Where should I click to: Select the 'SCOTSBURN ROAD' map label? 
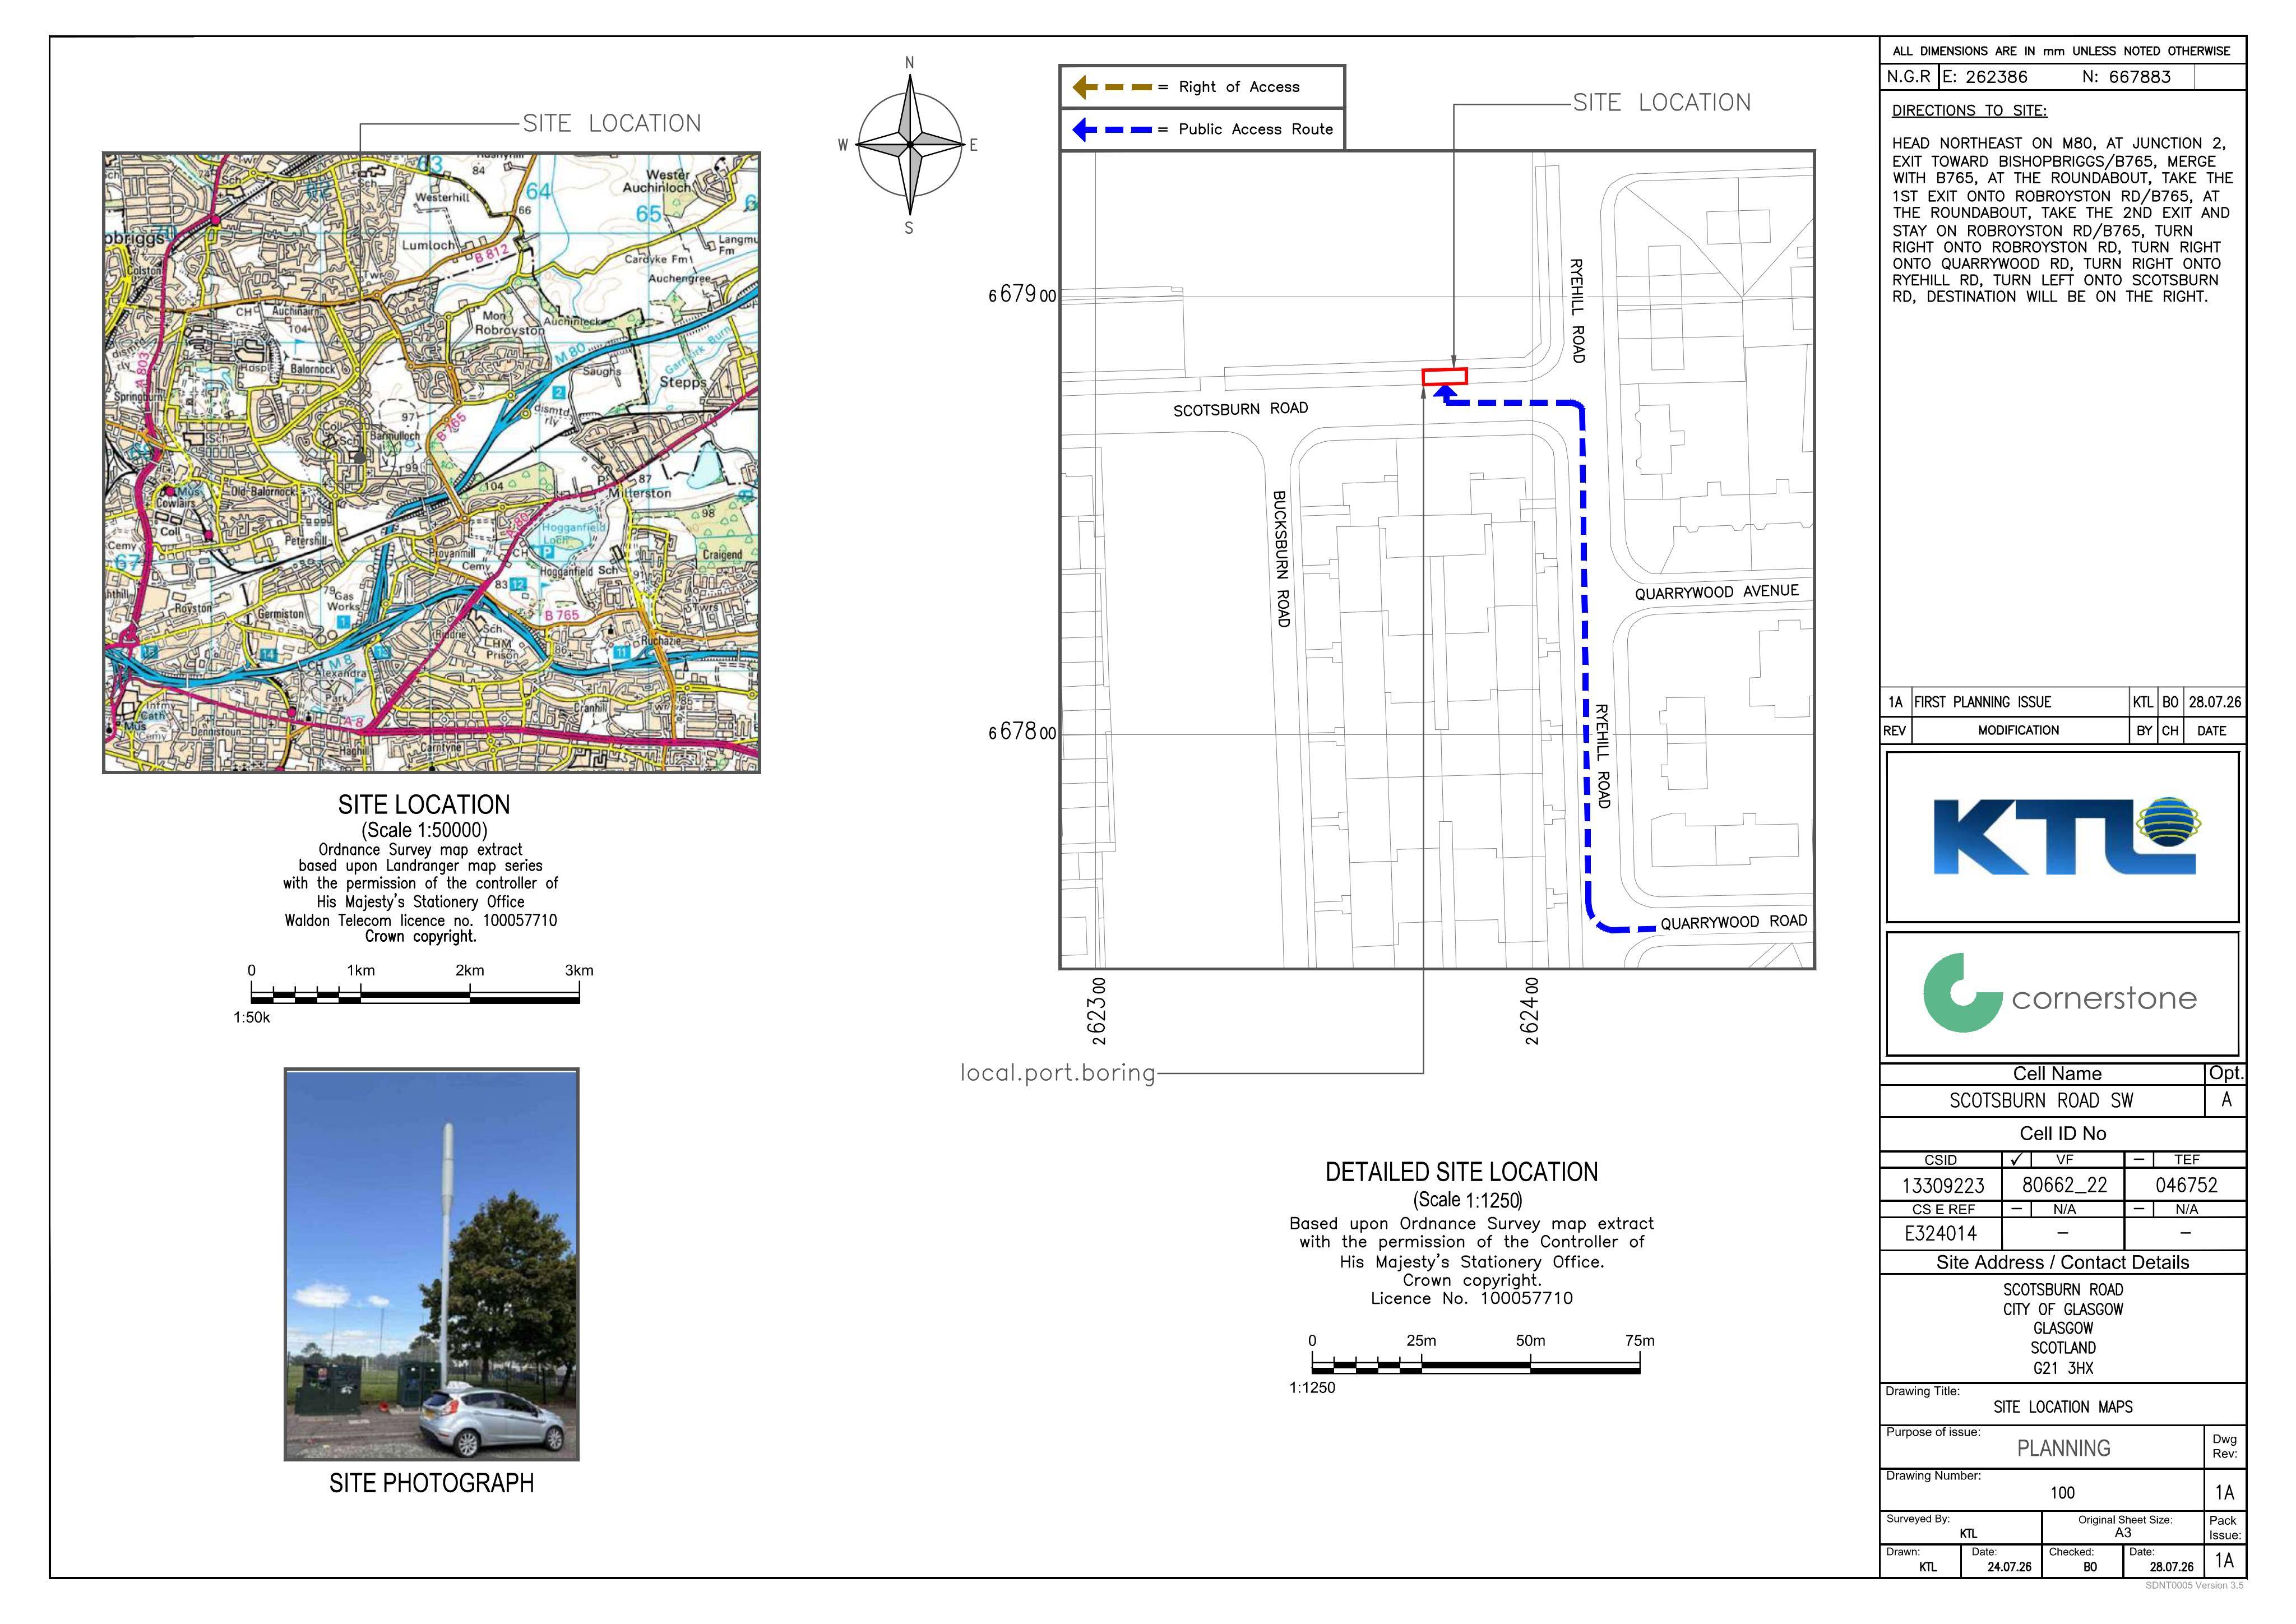tap(1241, 409)
